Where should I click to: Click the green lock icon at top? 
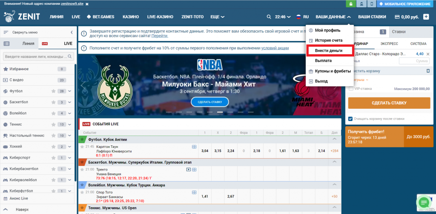351,4
